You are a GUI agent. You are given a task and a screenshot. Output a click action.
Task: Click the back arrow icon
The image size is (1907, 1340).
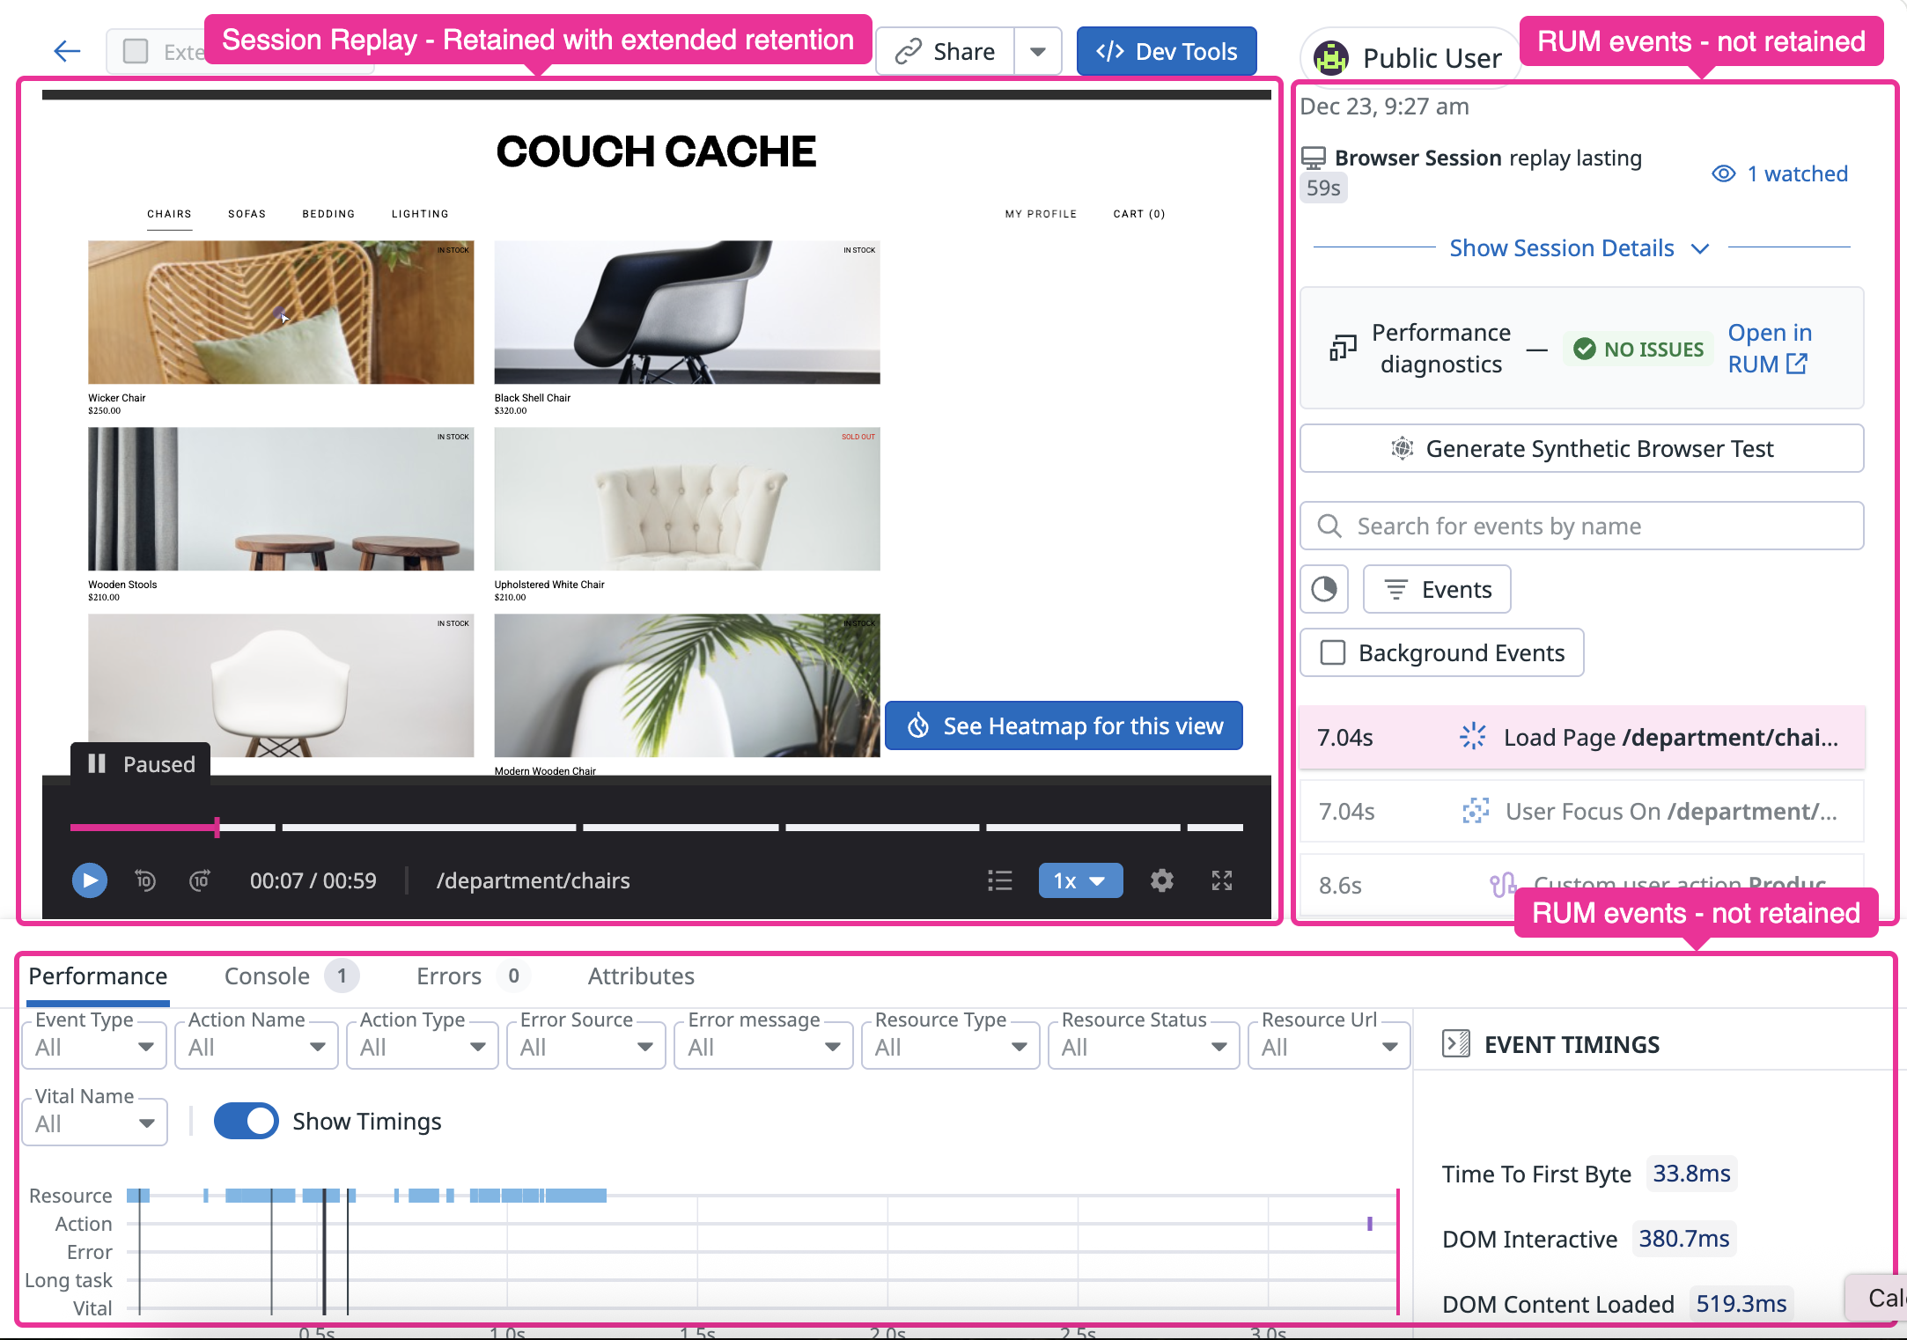coord(67,51)
